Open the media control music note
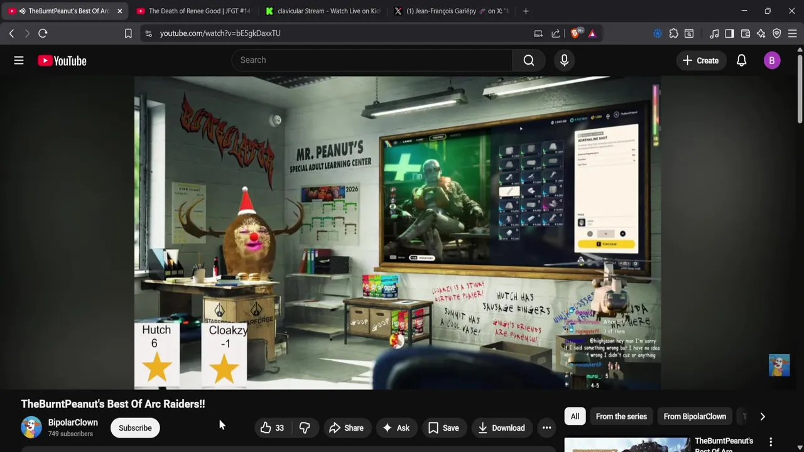 pos(714,33)
